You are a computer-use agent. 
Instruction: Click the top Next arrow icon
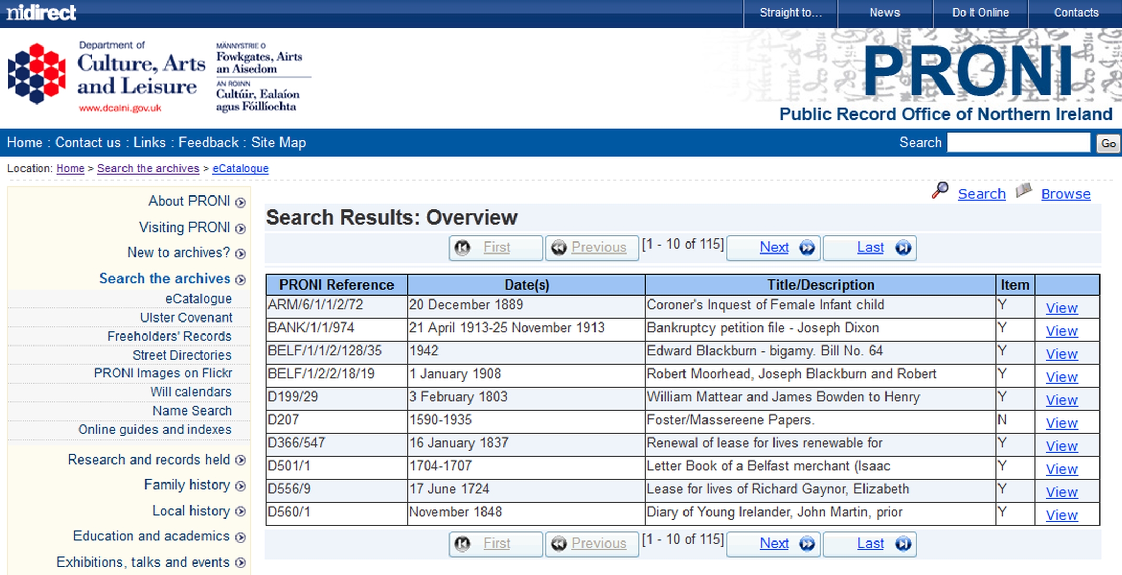[x=807, y=247]
